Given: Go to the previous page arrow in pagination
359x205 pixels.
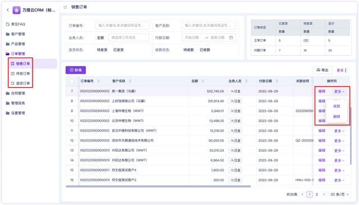Looking at the screenshot, I should [x=302, y=194].
